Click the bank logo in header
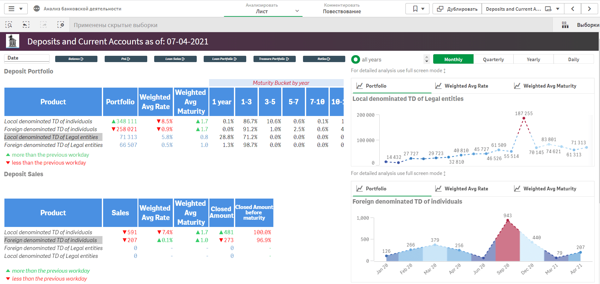This screenshot has width=600, height=284. [x=13, y=41]
